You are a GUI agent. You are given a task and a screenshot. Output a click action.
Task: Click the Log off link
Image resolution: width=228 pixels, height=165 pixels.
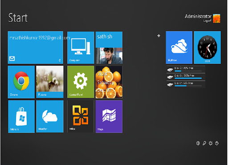pos(207,21)
